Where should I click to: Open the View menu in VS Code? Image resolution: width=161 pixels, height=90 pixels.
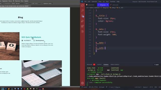click(x=100, y=1)
